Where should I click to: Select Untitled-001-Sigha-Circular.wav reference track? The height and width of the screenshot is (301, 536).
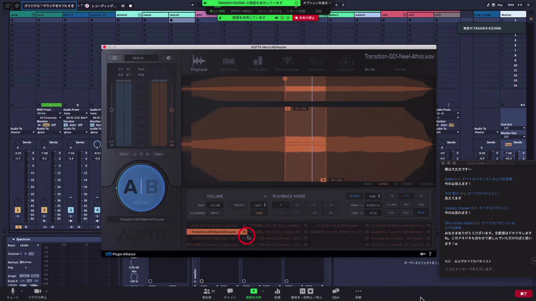(x=214, y=225)
